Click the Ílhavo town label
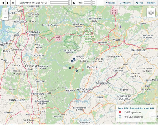The width and height of the screenshot is (158, 125). click(6, 51)
